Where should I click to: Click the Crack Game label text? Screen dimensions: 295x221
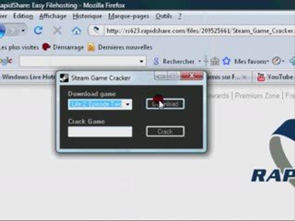(x=86, y=122)
